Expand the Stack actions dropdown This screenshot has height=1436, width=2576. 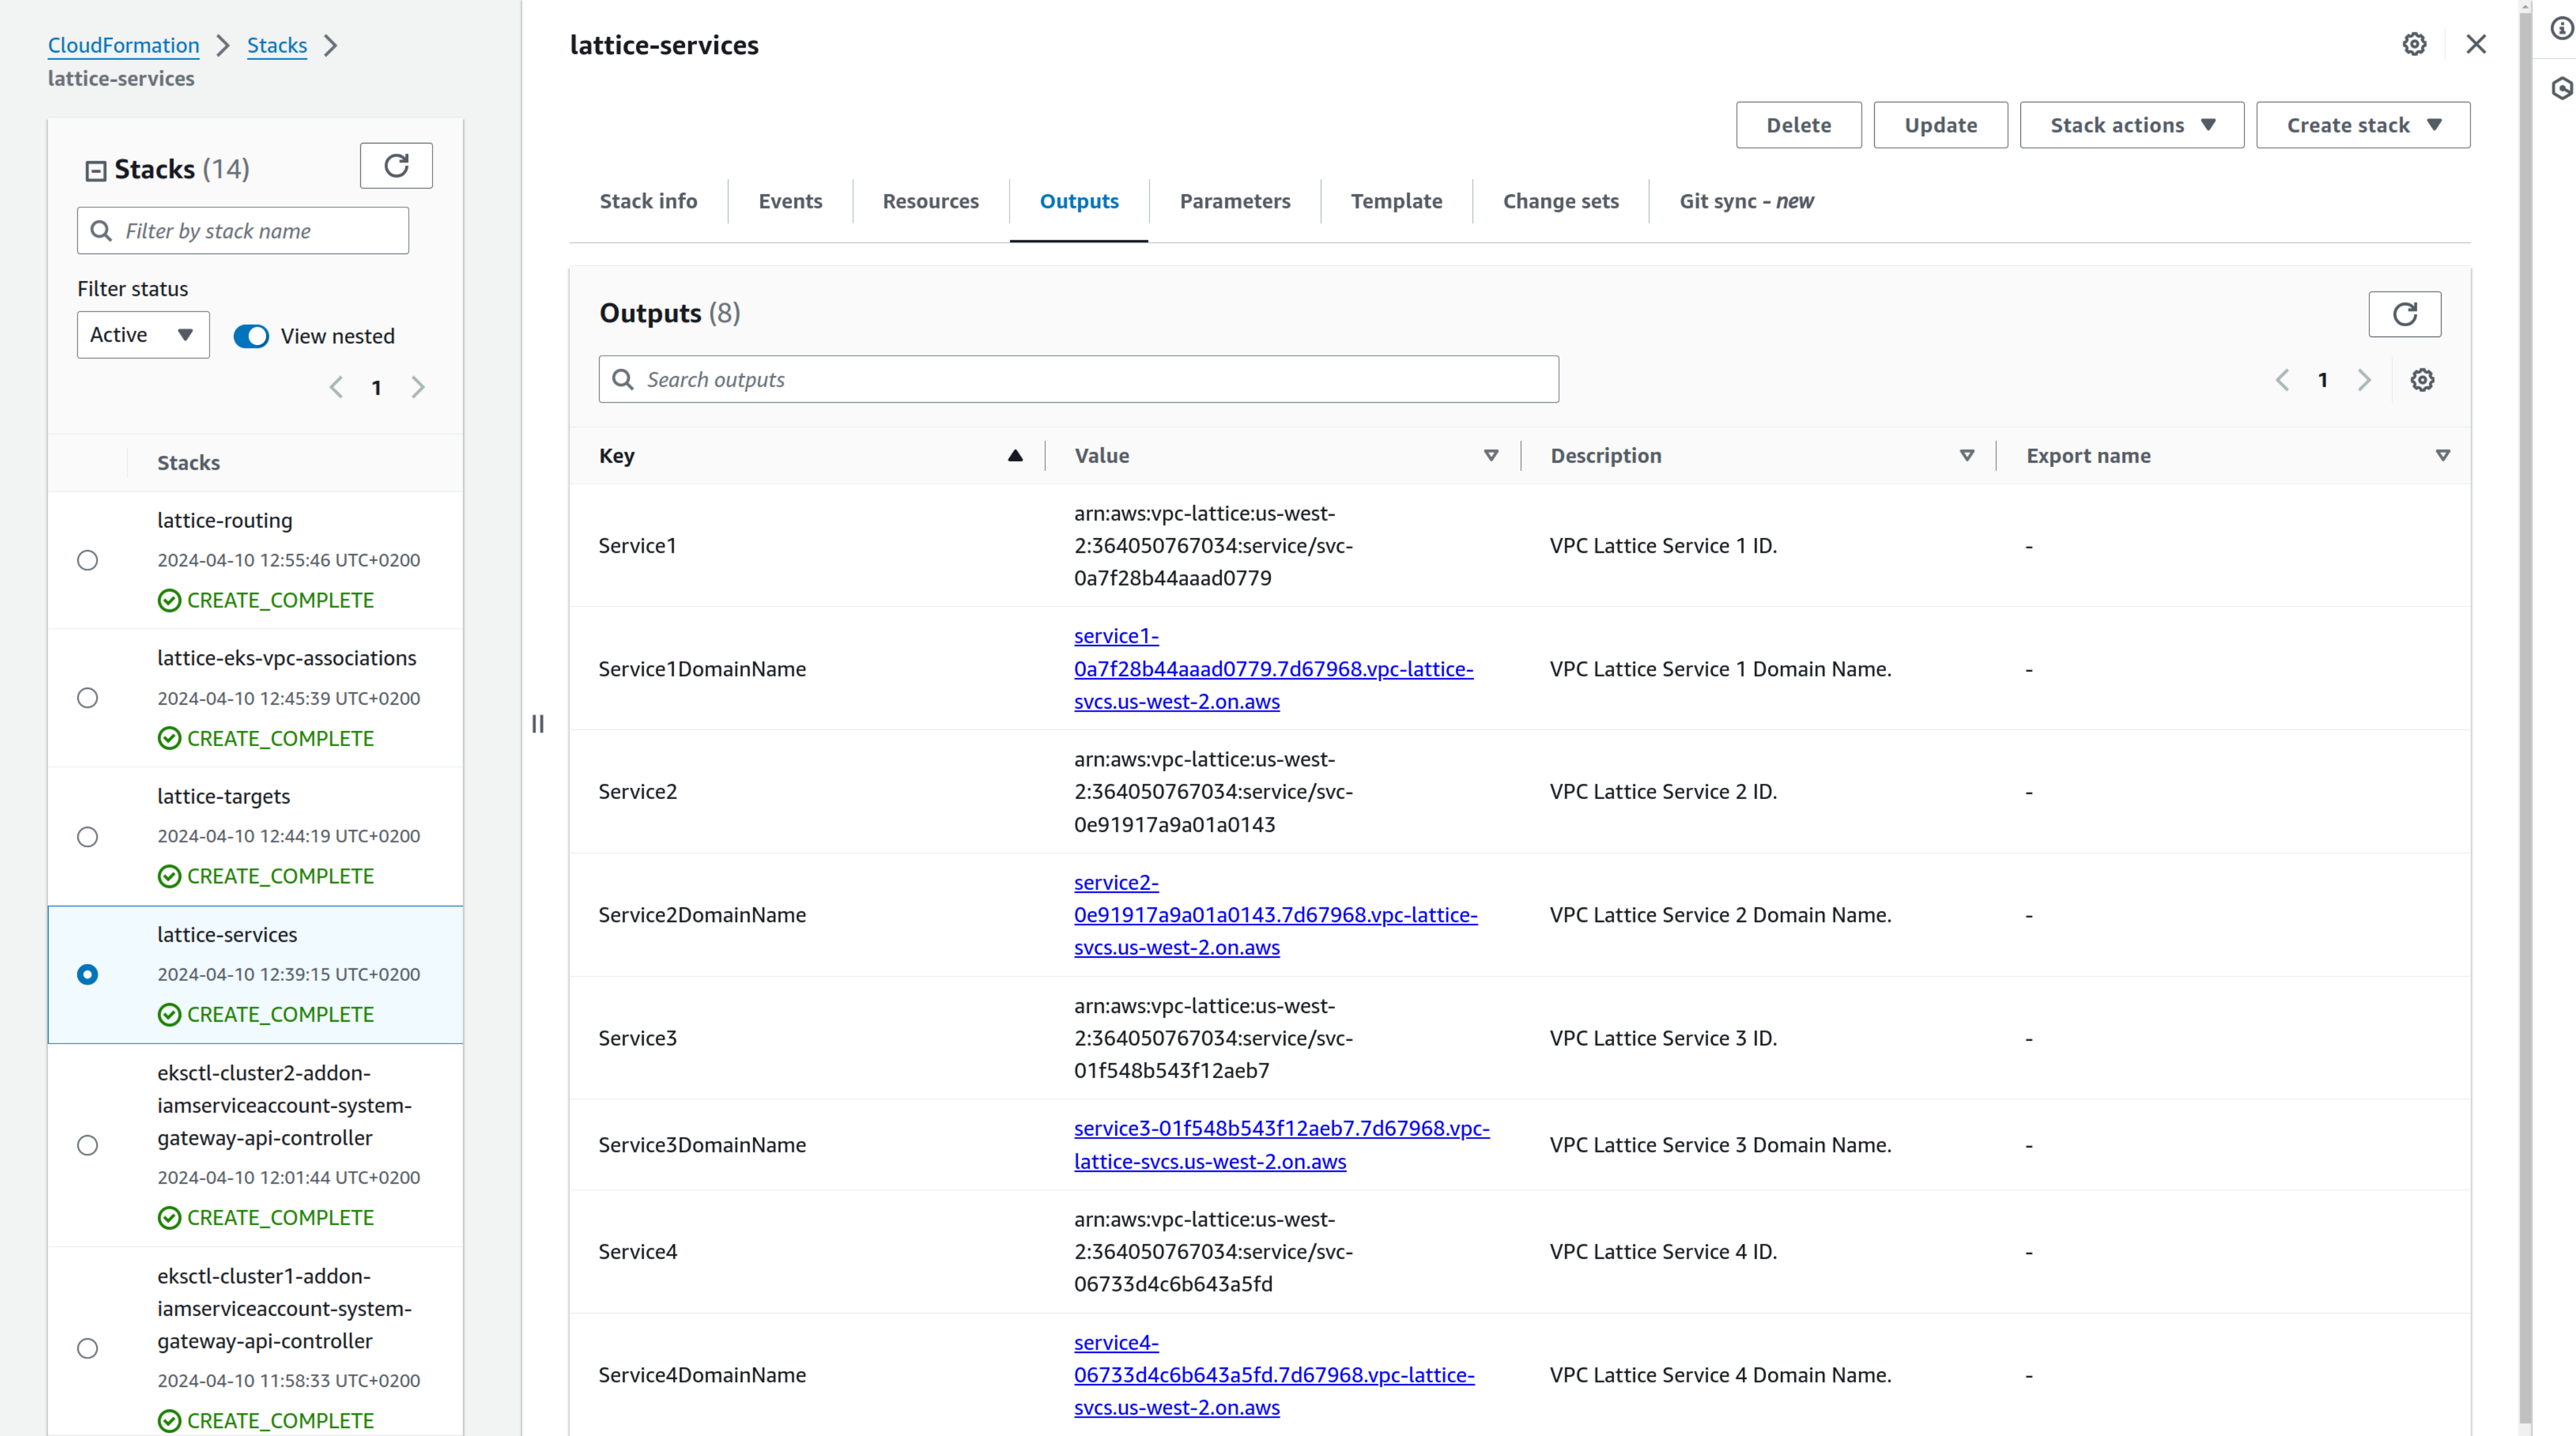[2131, 125]
